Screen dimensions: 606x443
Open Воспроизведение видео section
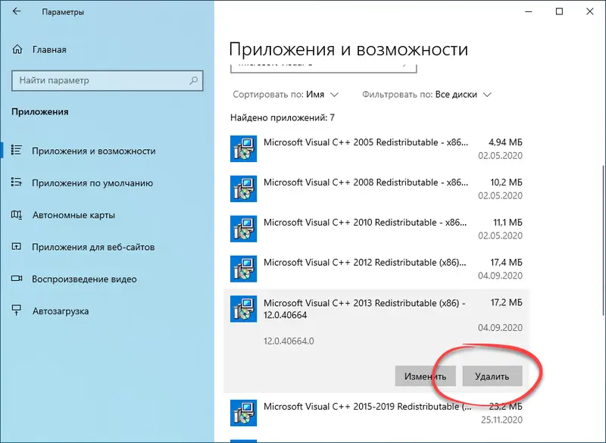[107, 279]
